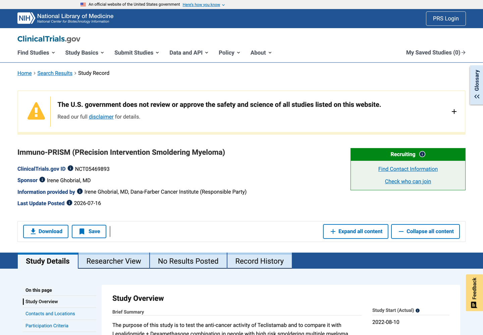
Task: Click the Brief Summary heading
Action: coord(128,312)
